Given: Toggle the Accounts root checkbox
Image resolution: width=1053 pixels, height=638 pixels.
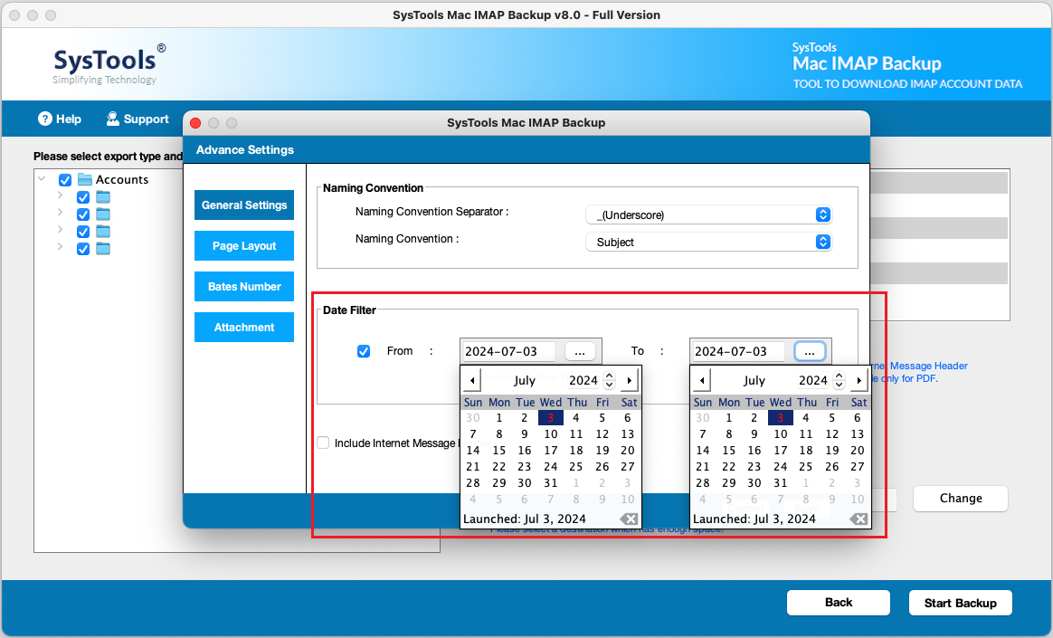Looking at the screenshot, I should click(65, 180).
